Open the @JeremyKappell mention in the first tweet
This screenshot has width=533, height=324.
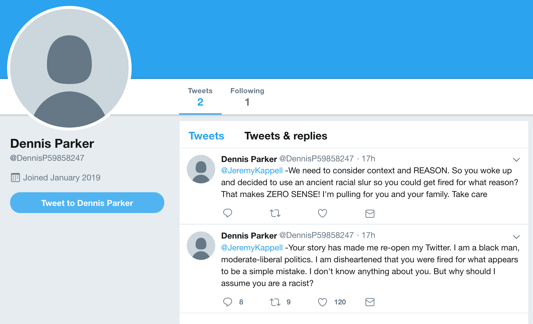pos(252,171)
